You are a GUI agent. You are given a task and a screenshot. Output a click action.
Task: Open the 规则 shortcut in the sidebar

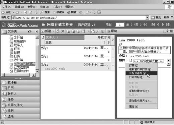point(20,111)
